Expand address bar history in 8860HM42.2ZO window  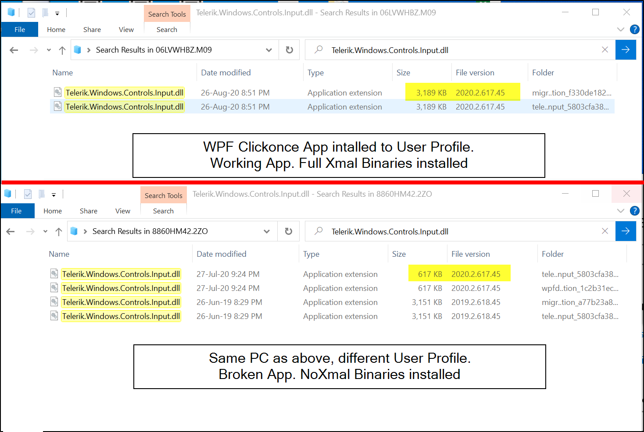click(267, 231)
